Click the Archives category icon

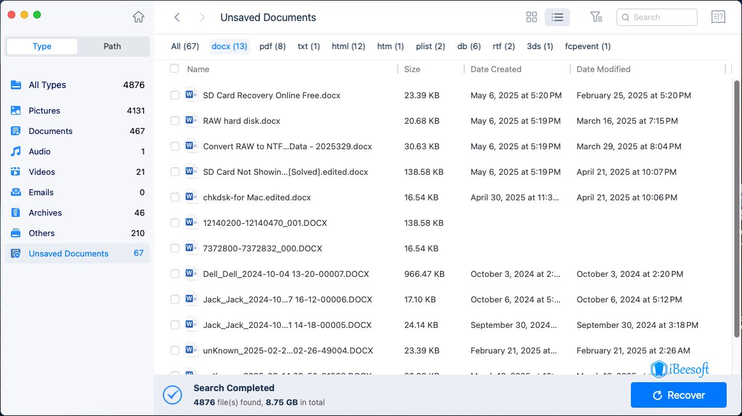tap(15, 212)
